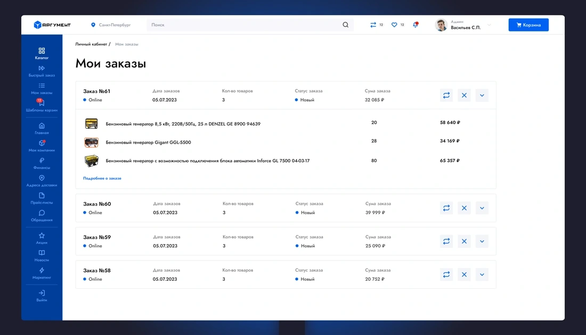586x335 pixels.
Task: Go to Главная sidebar item
Action: (x=42, y=128)
